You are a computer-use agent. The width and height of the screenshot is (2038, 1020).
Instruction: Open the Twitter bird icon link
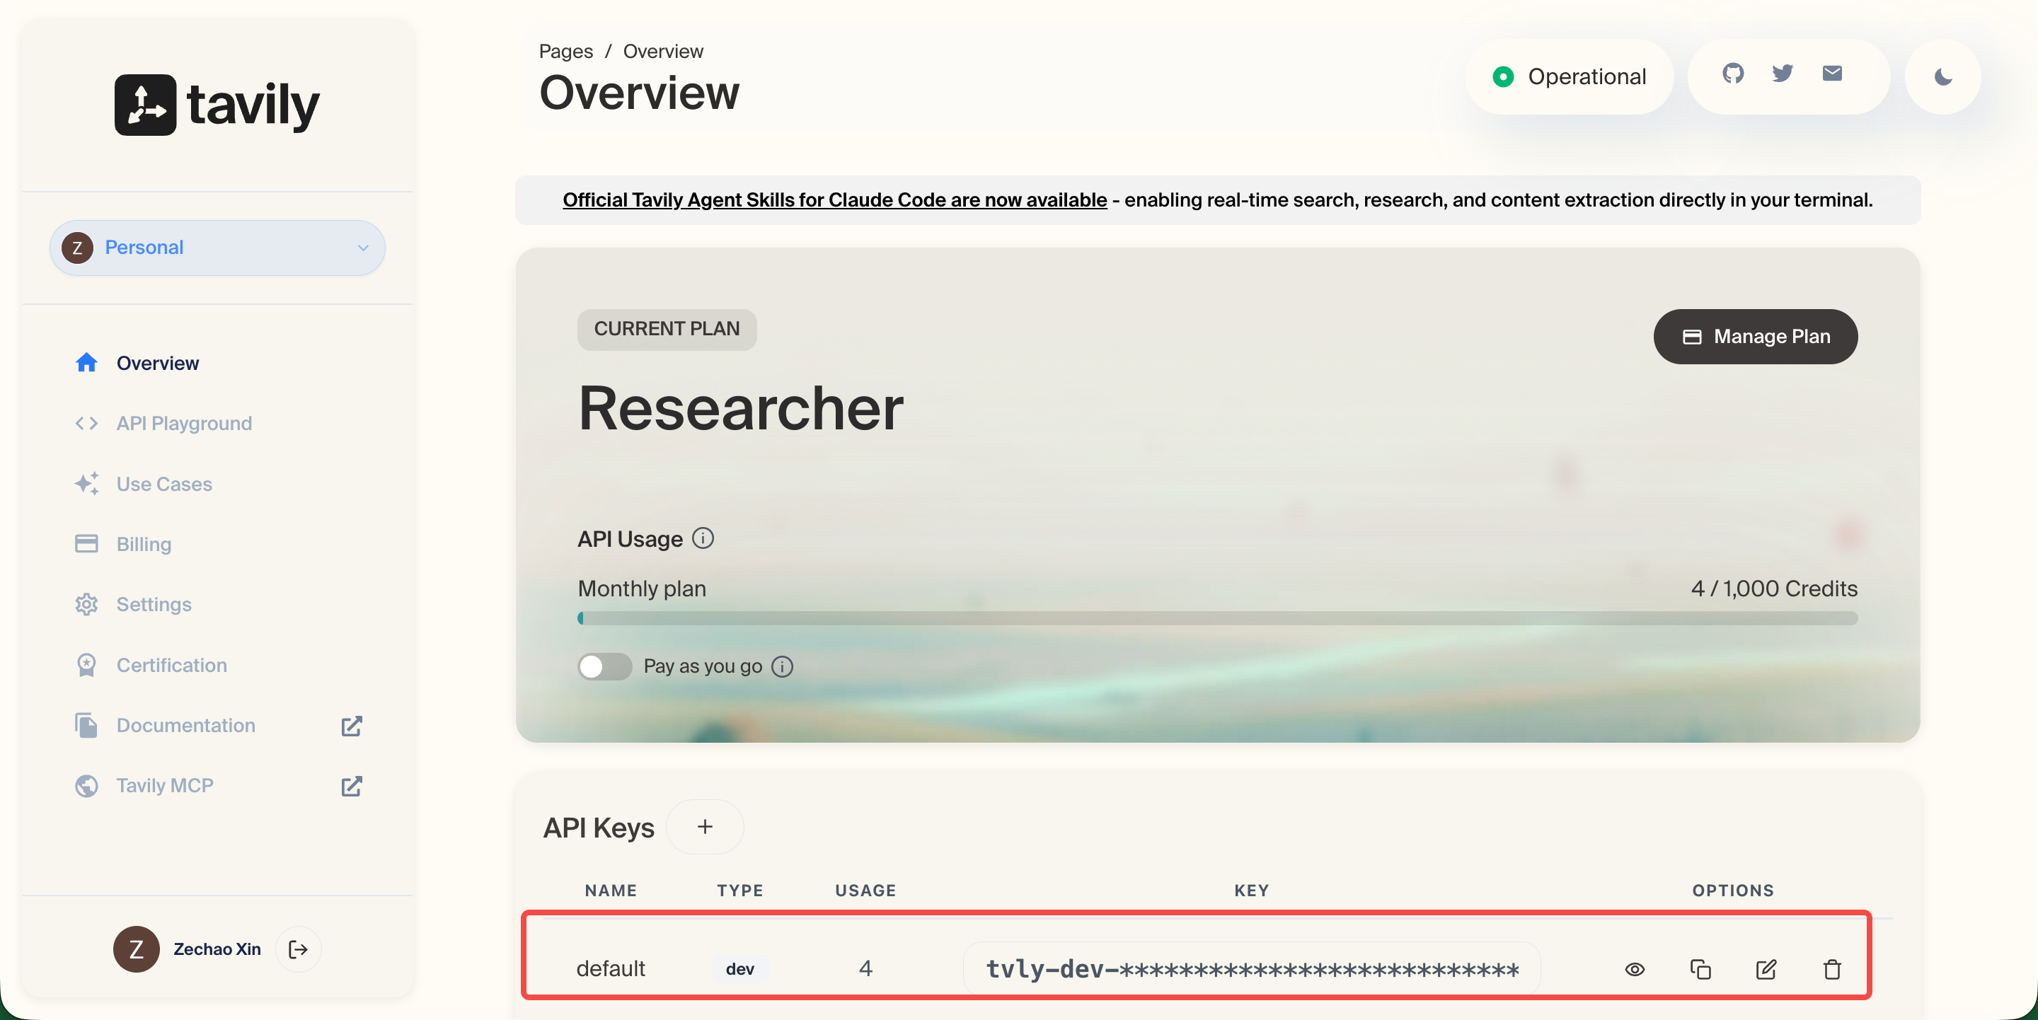[1783, 74]
